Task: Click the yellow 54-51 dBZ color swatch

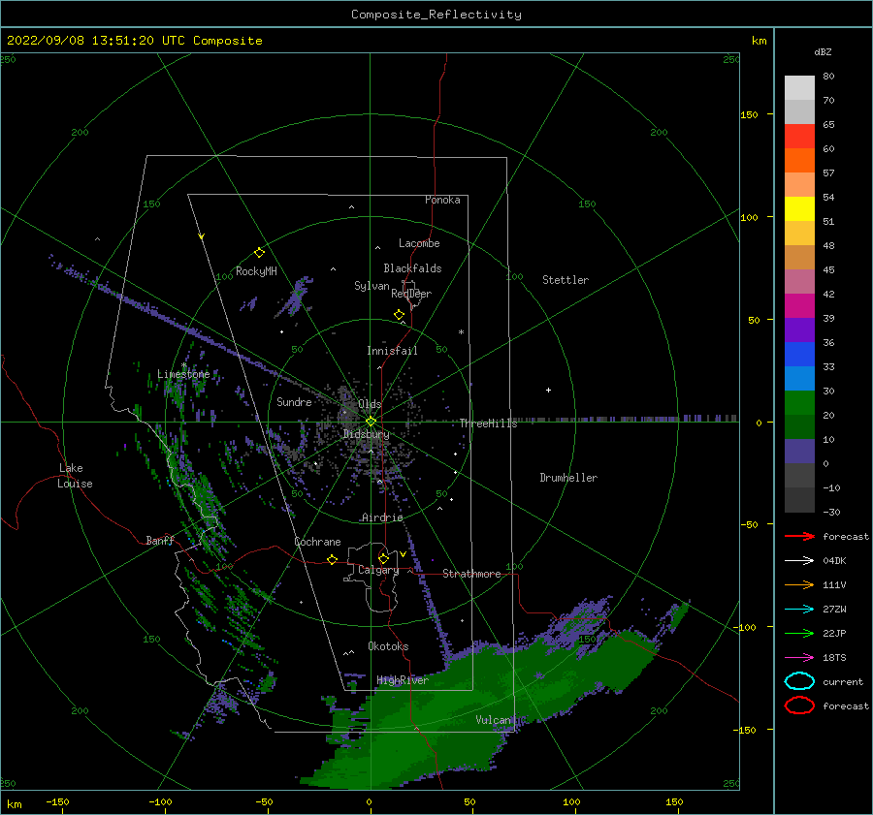Action: [799, 208]
